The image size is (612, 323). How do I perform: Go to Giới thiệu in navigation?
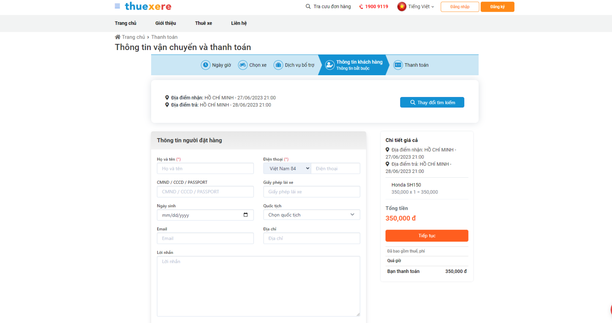[166, 23]
